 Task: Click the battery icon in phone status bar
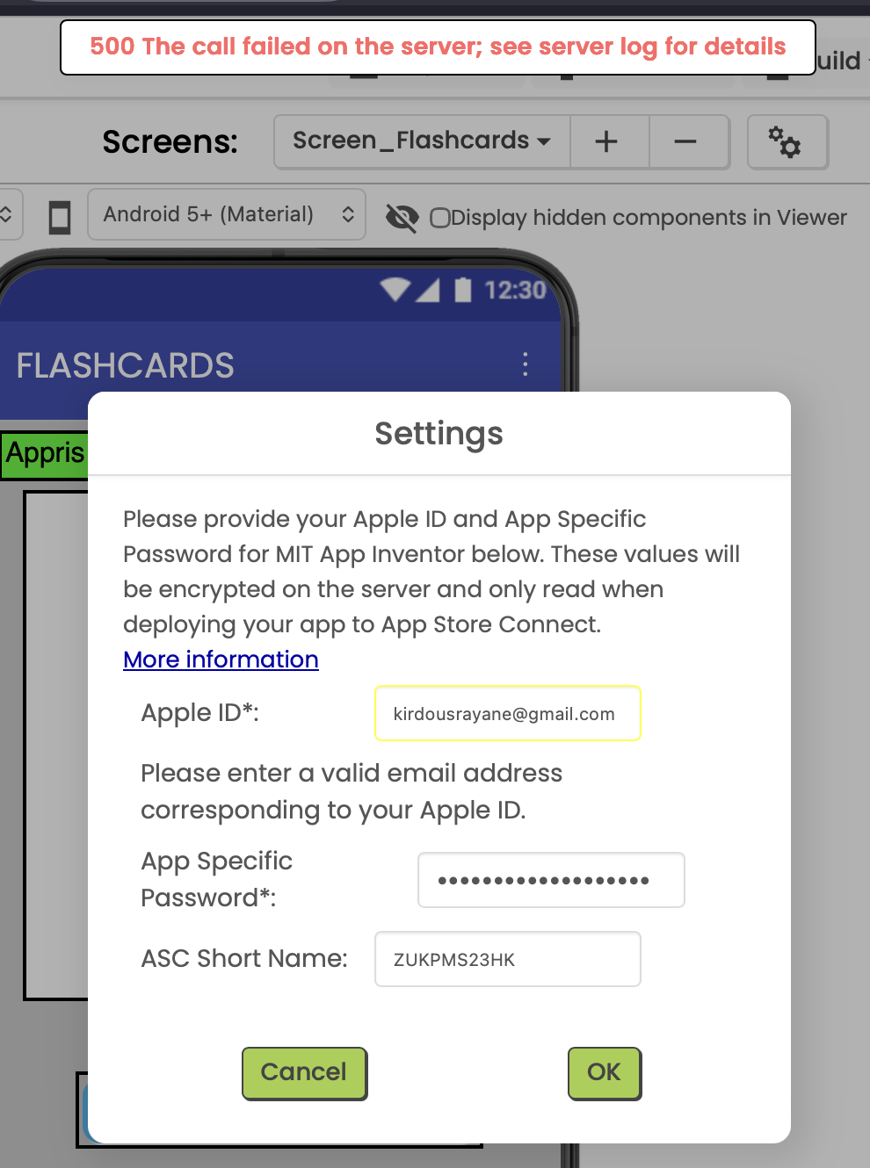463,289
